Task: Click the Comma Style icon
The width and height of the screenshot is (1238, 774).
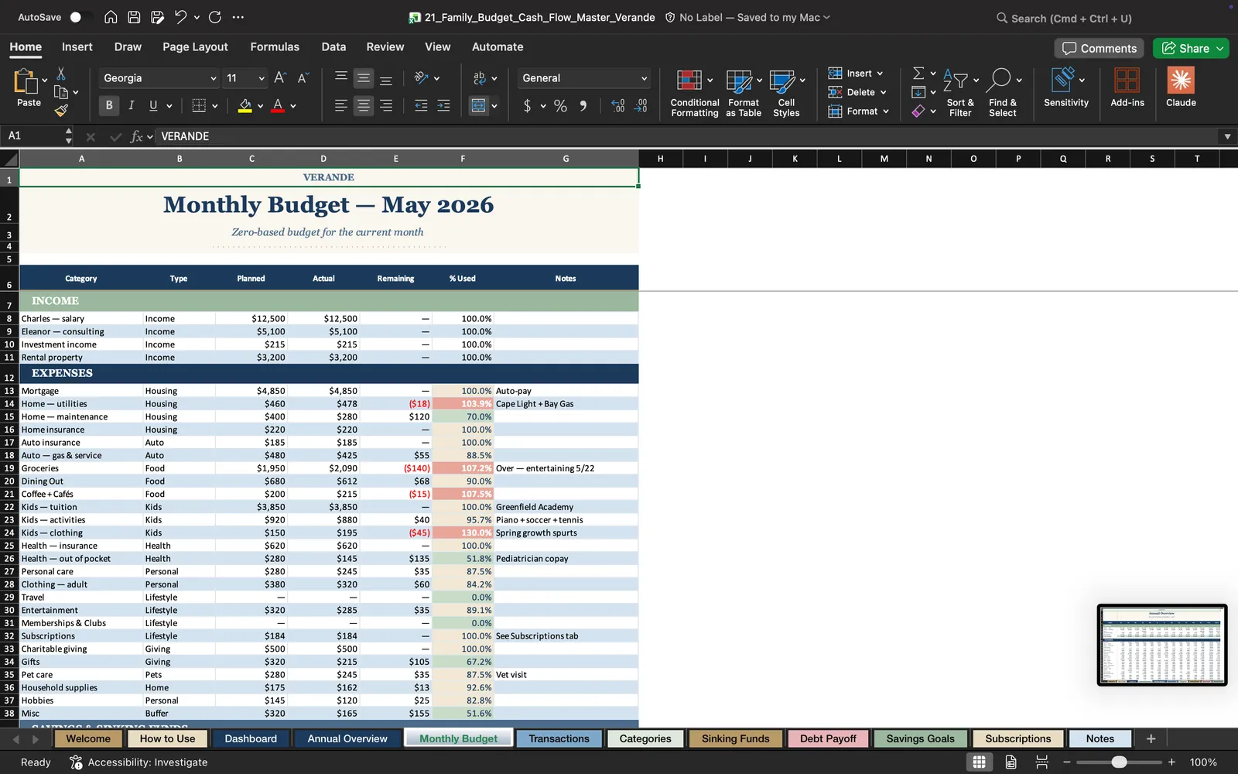Action: (x=583, y=106)
